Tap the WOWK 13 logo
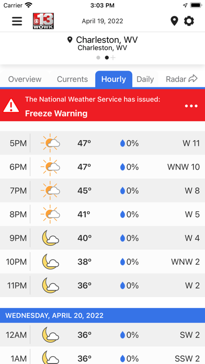 pyautogui.click(x=43, y=21)
